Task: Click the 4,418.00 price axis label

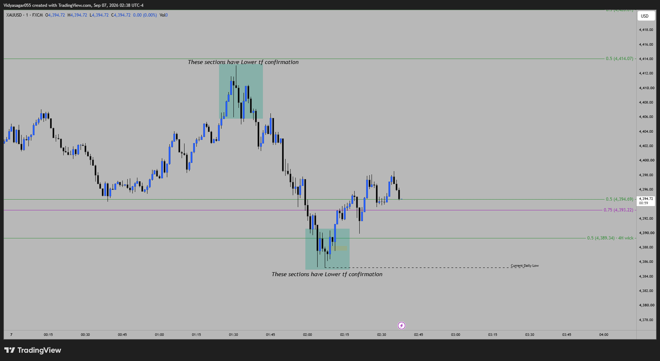Action: pyautogui.click(x=646, y=30)
